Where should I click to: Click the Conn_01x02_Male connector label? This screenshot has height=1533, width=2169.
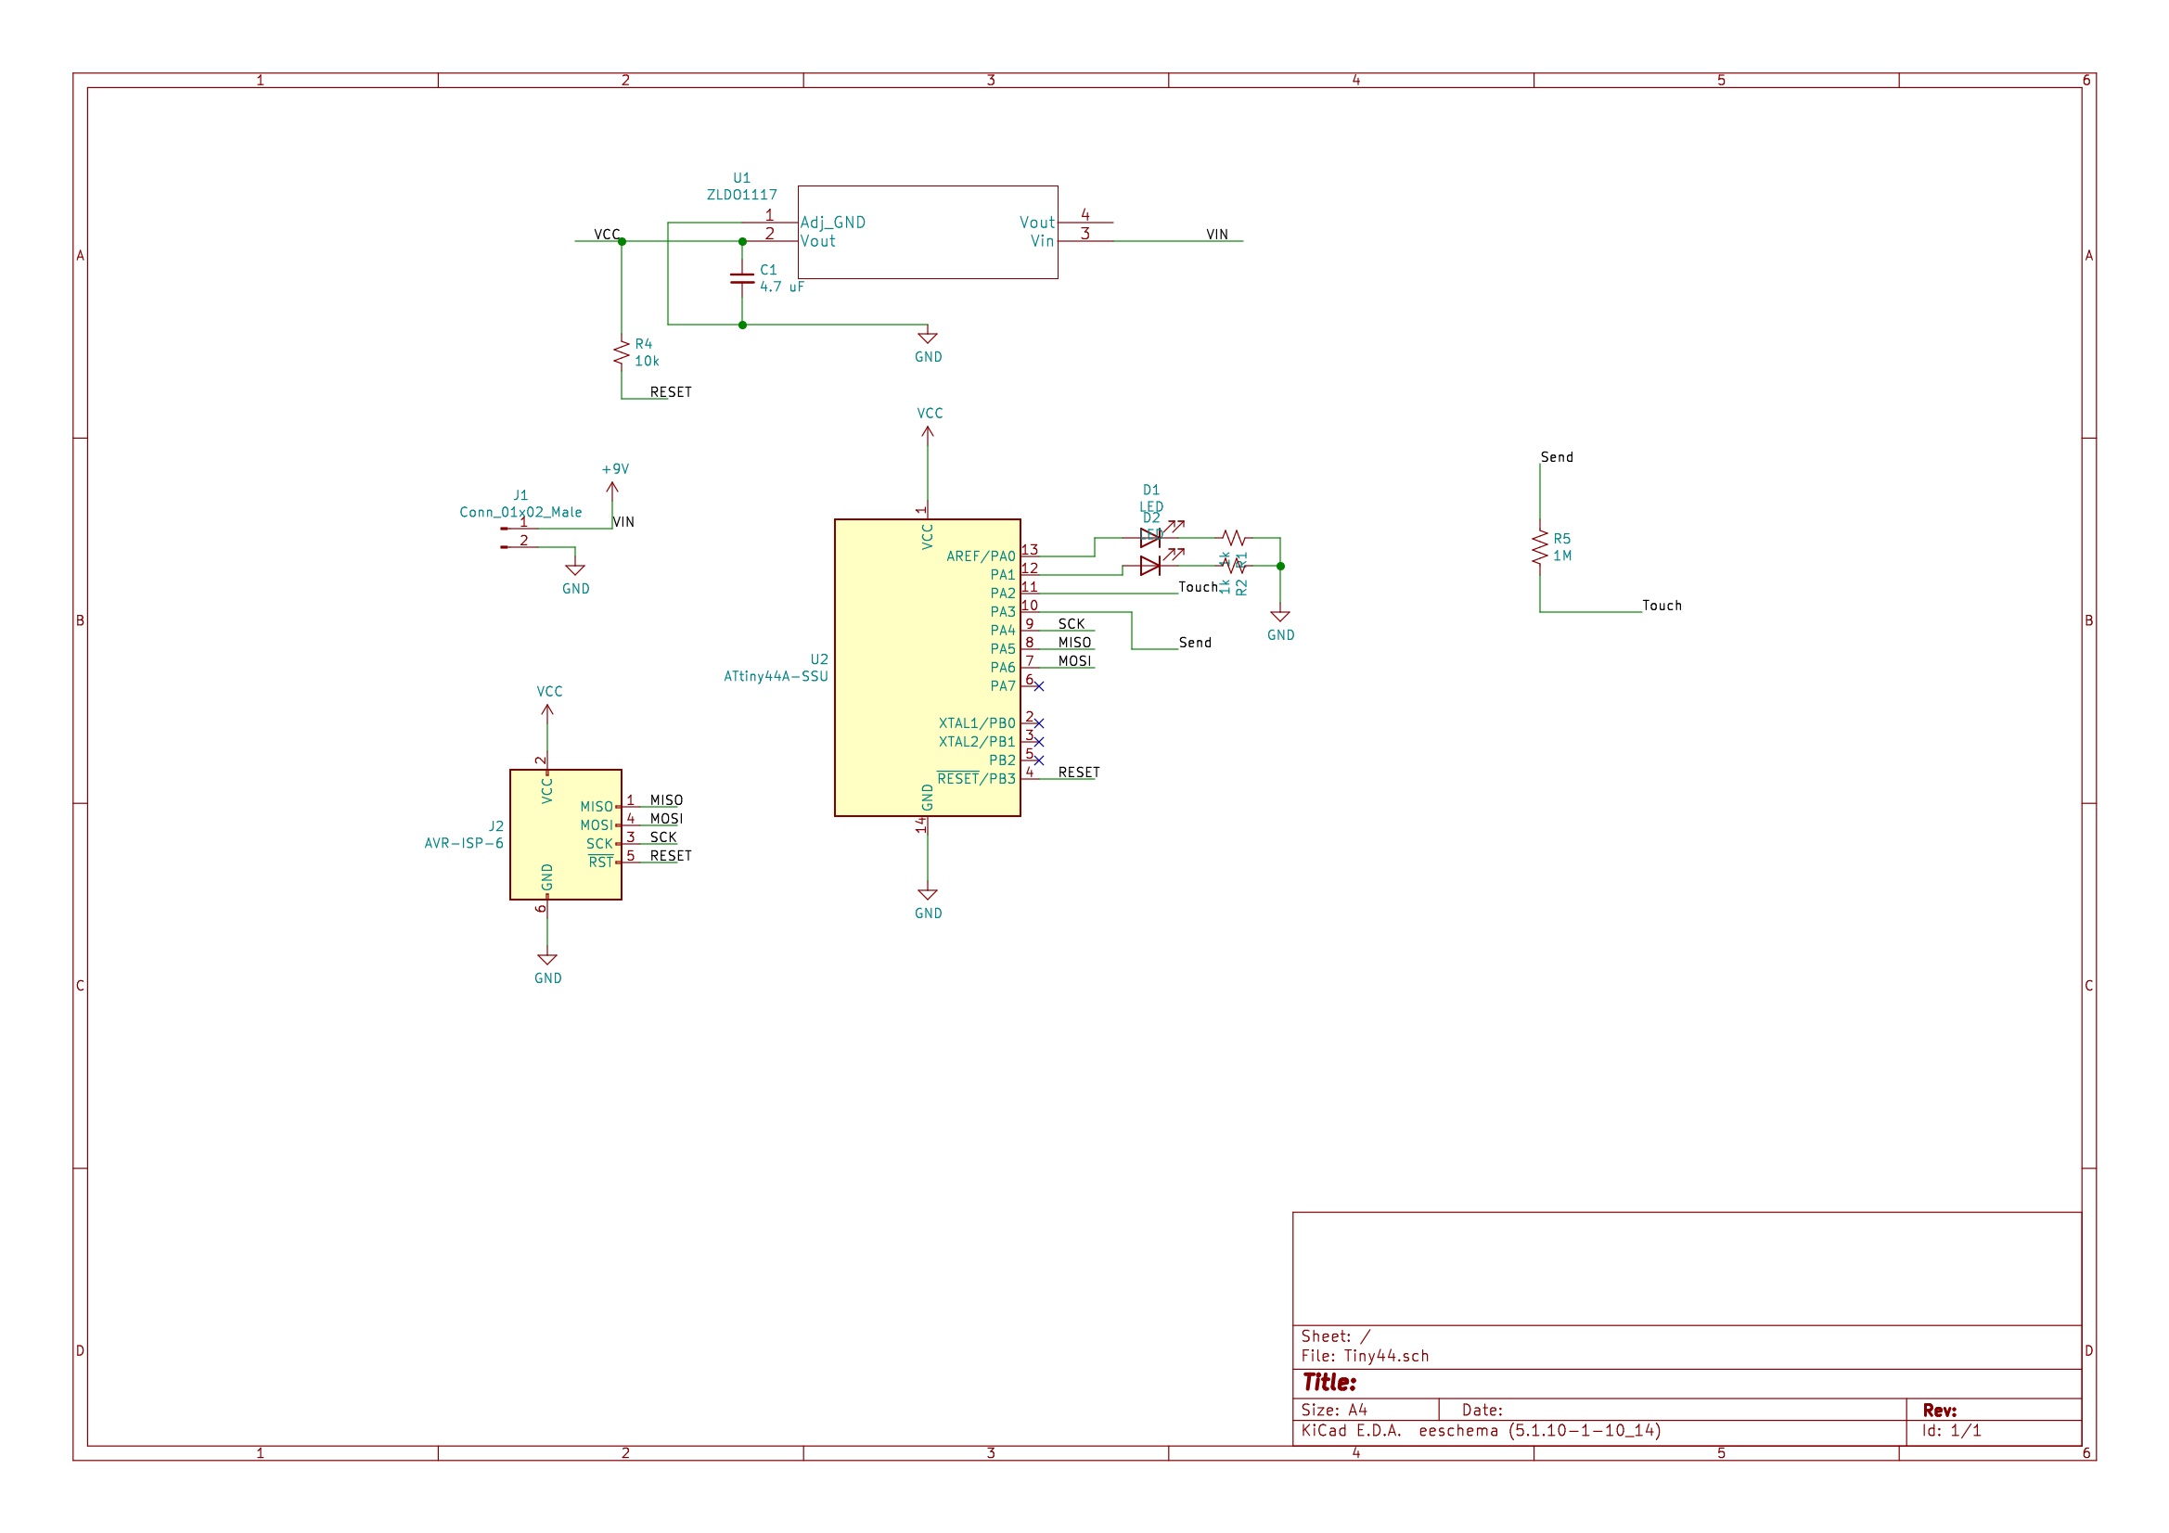(520, 512)
